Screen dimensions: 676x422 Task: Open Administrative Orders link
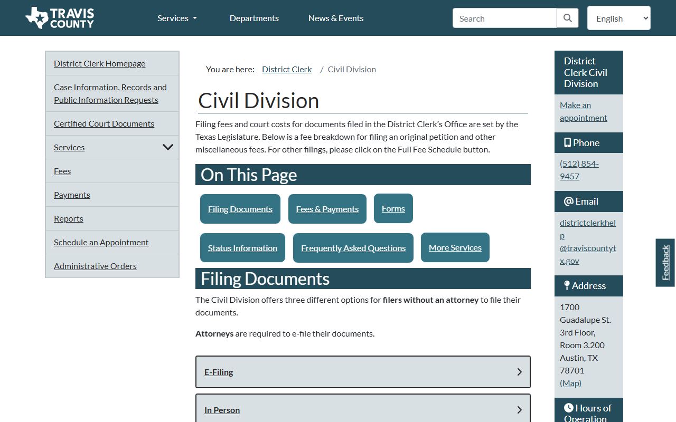[95, 266]
